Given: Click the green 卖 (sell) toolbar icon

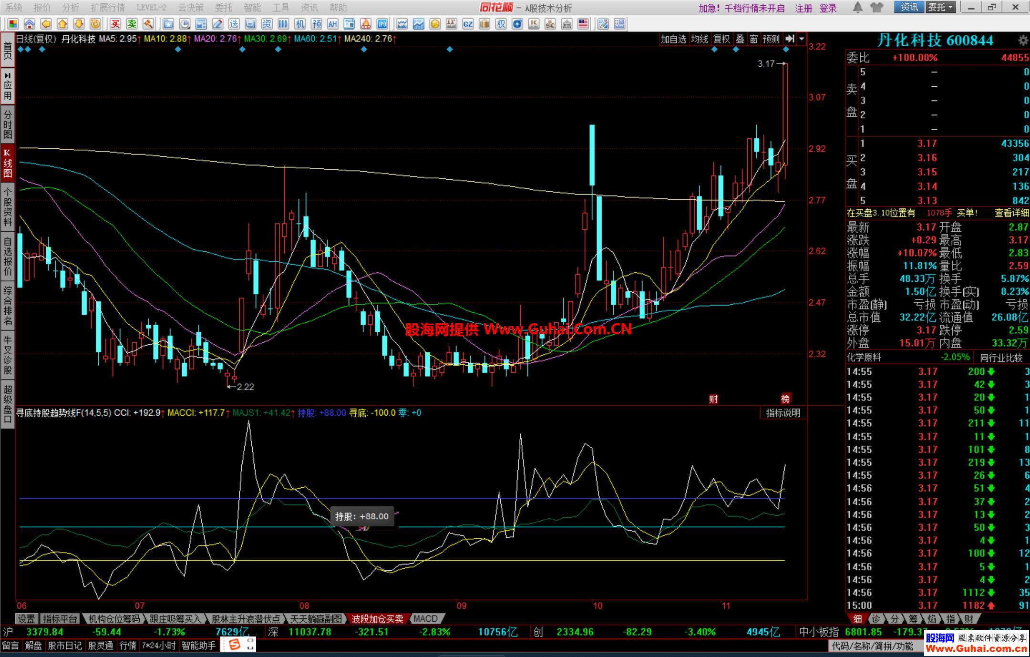Looking at the screenshot, I should click(x=132, y=24).
